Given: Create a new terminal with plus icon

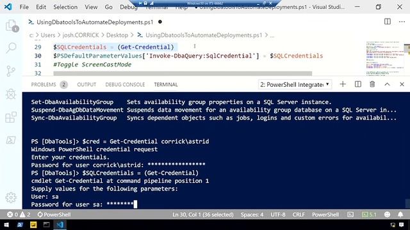Looking at the screenshot, I should [x=343, y=84].
